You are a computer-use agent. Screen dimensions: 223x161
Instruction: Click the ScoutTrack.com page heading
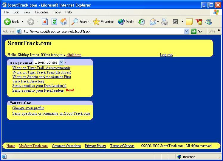click(30, 43)
